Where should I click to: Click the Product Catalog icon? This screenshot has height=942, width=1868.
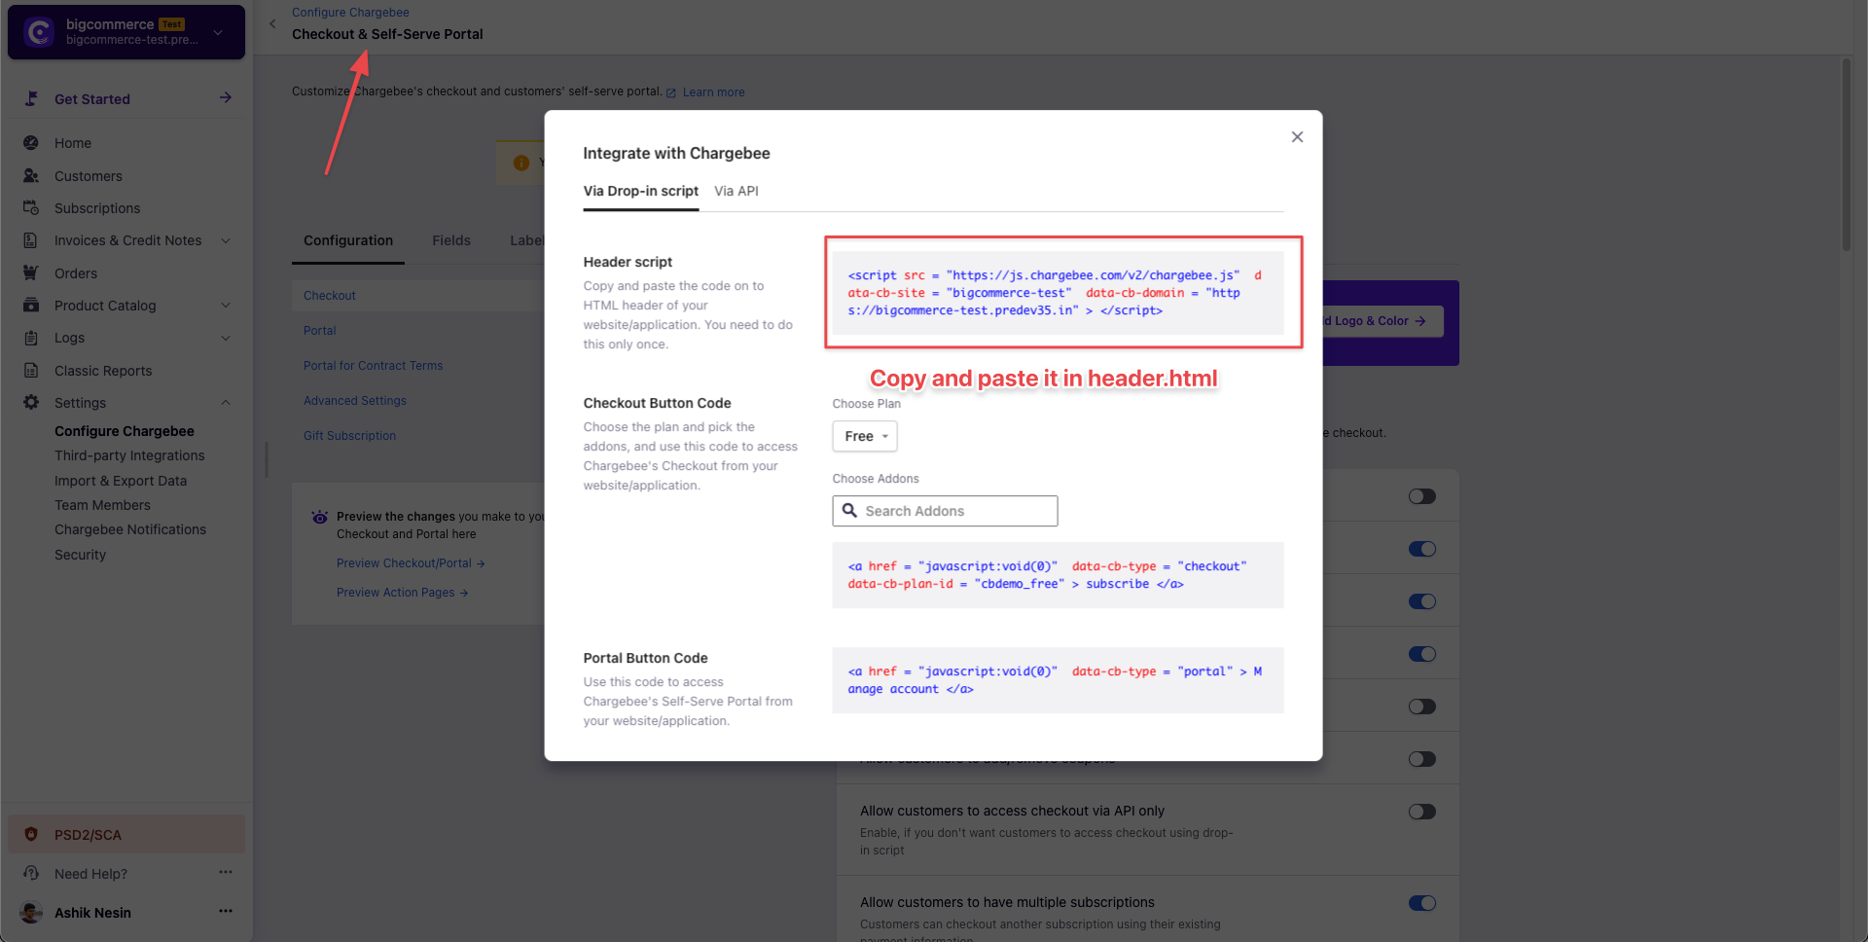click(x=31, y=306)
